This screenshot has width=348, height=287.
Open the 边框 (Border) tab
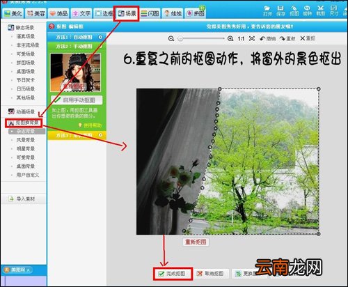tap(104, 13)
